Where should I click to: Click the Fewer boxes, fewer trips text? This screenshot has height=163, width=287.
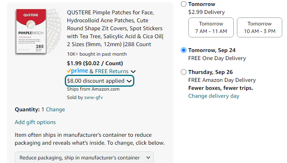point(221,88)
